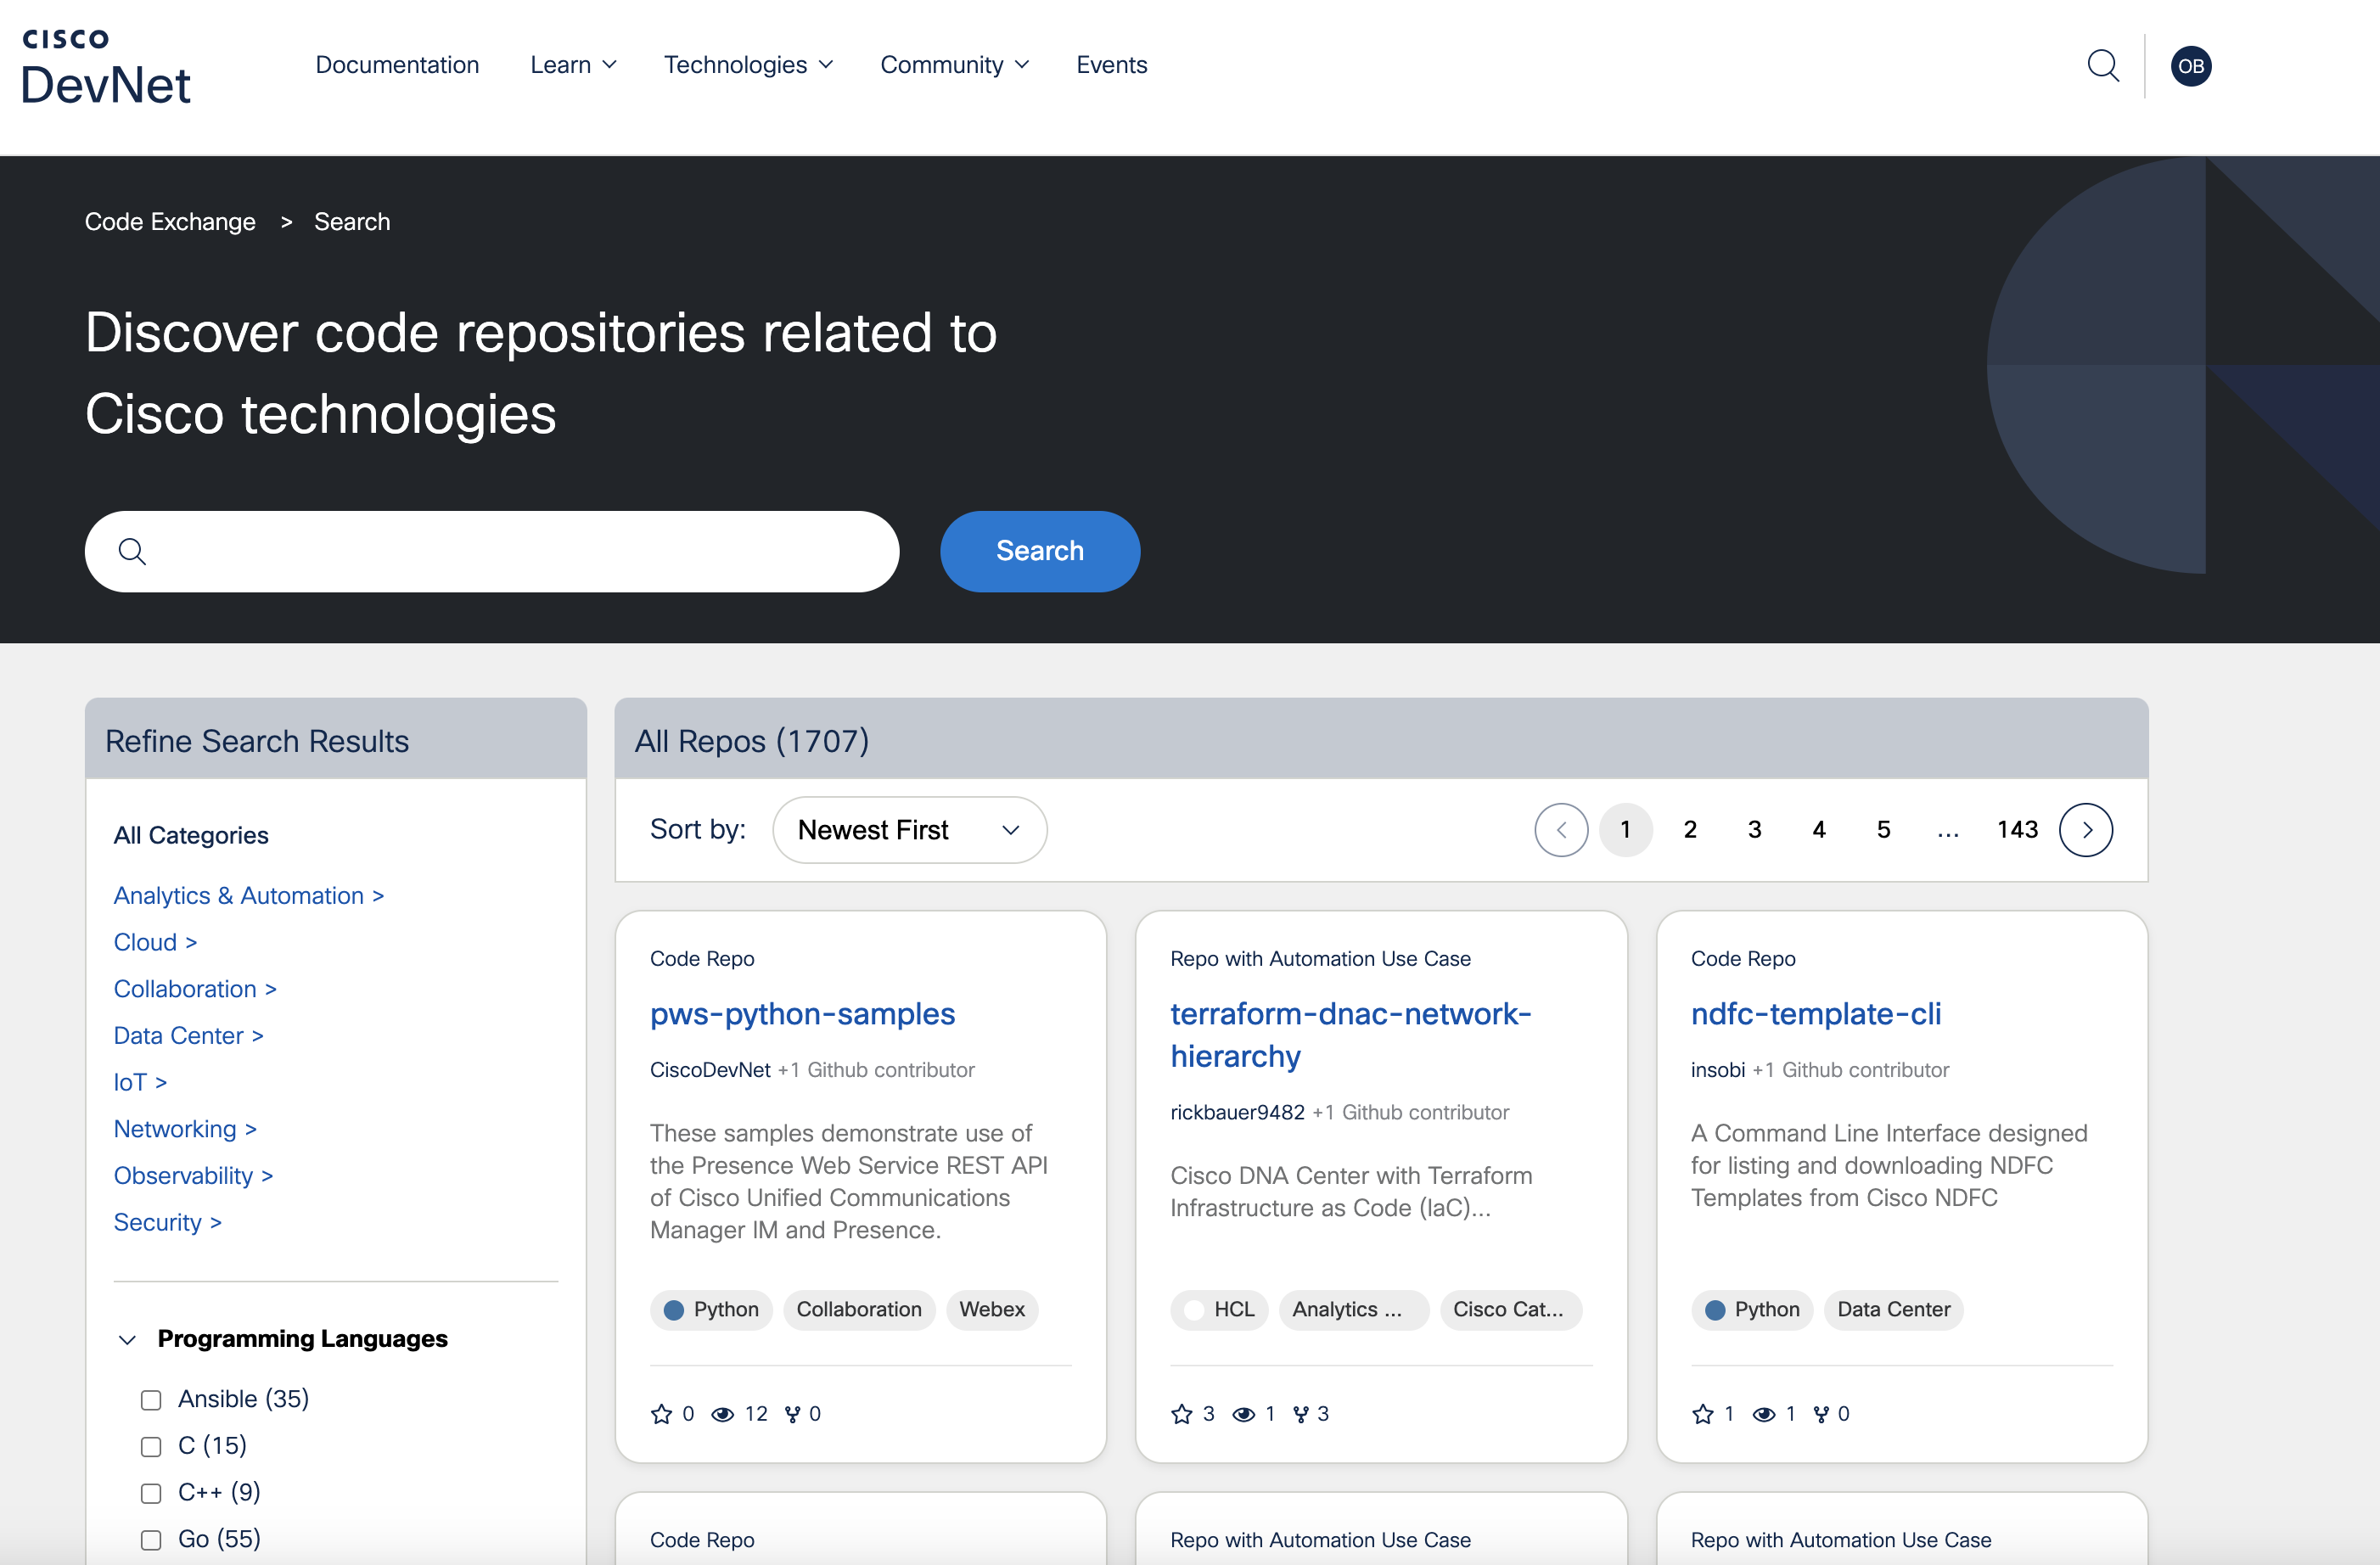This screenshot has width=2380, height=1565.
Task: Click the previous page left chevron
Action: [1561, 829]
